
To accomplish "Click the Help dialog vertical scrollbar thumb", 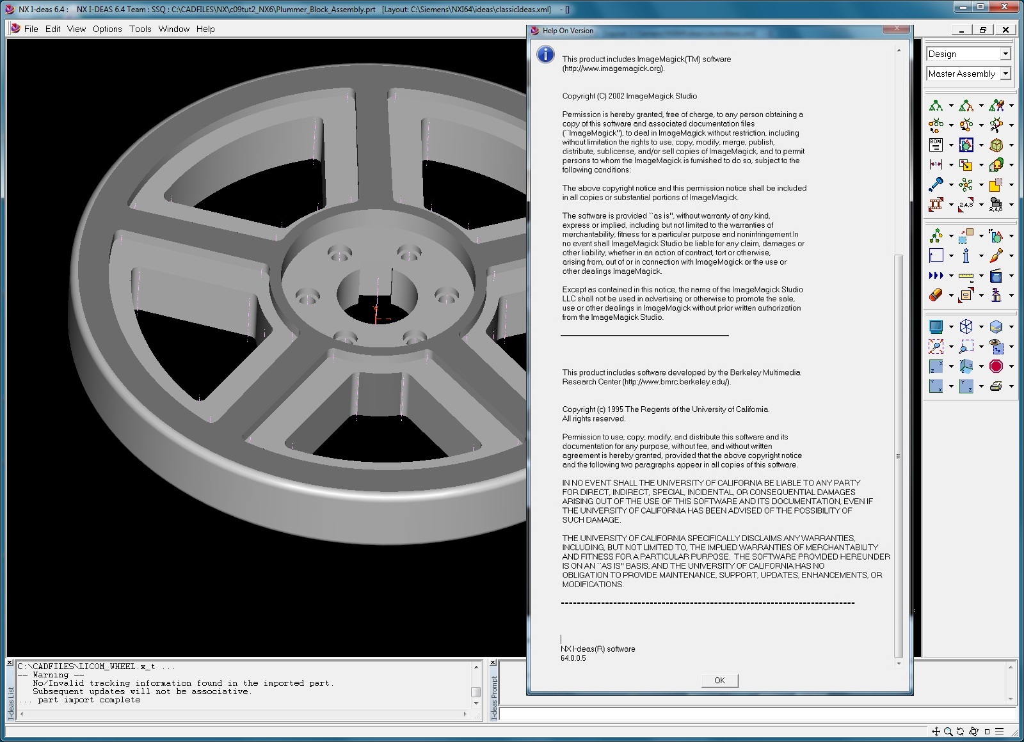I will tap(899, 456).
